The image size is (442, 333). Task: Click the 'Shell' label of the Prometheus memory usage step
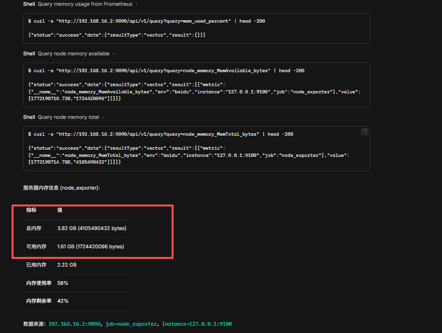(x=29, y=4)
